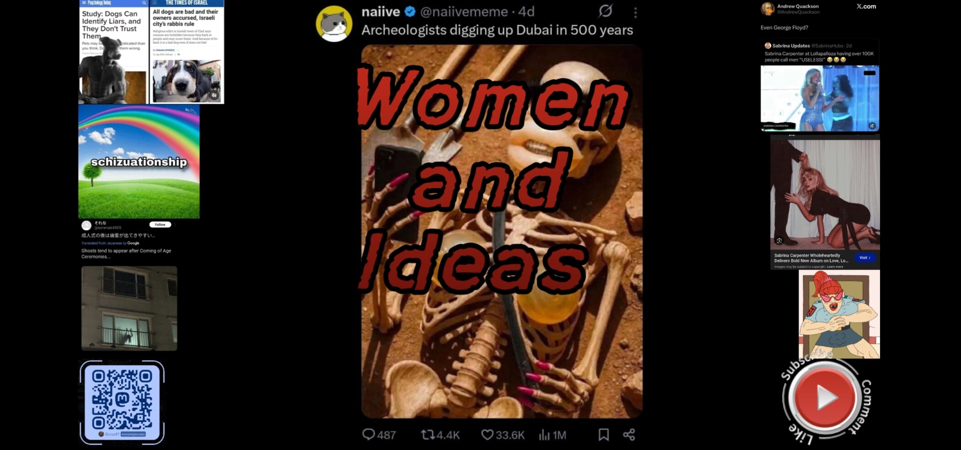Open the Mastodon QR code image
The width and height of the screenshot is (961, 450).
[122, 403]
